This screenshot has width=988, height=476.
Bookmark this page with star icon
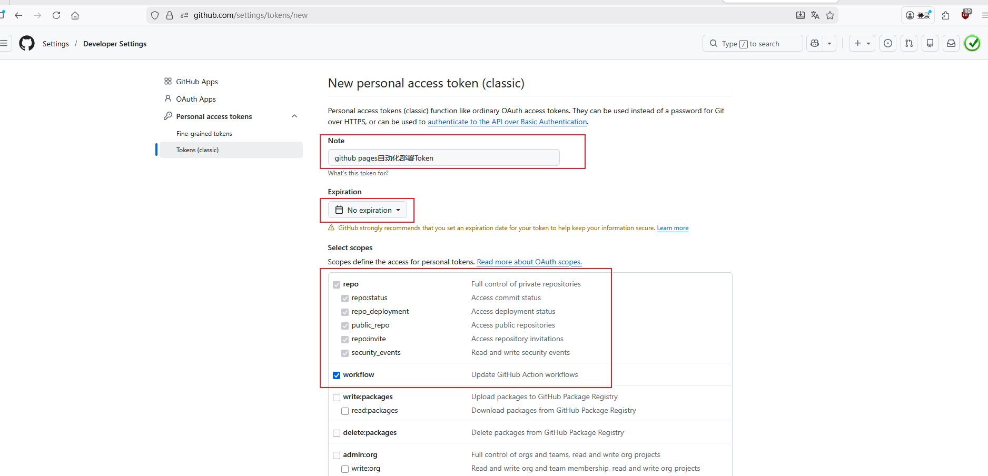point(830,15)
